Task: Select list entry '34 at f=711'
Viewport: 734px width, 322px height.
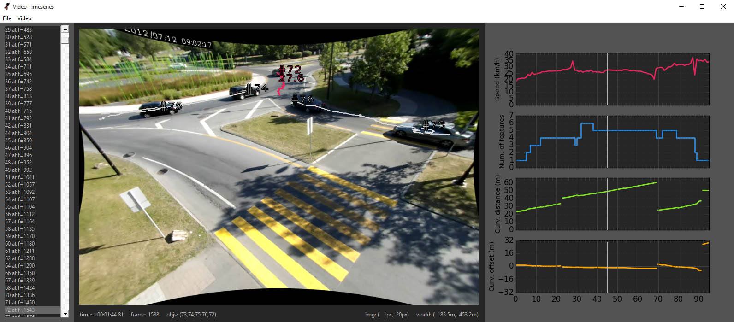Action: [x=32, y=67]
